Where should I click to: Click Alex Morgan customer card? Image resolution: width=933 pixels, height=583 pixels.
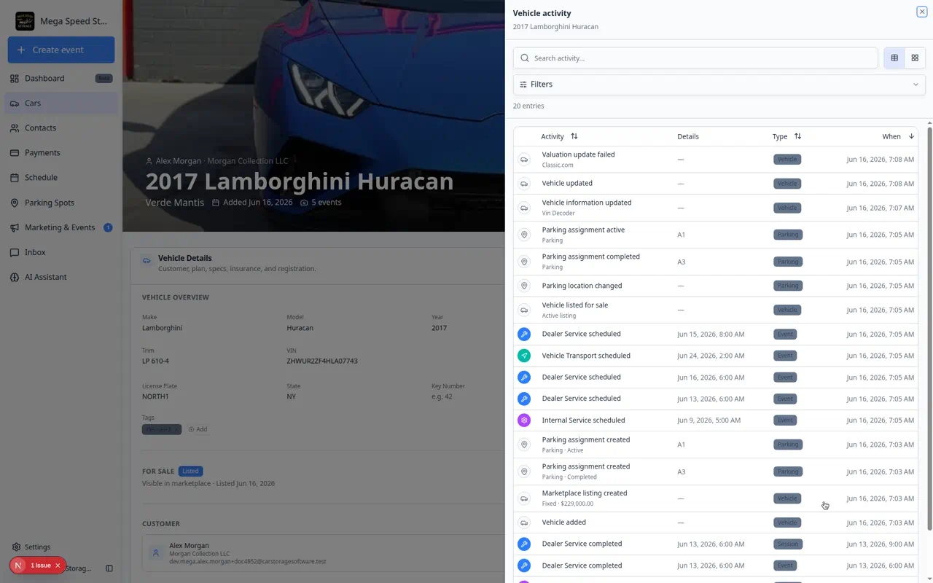(324, 553)
